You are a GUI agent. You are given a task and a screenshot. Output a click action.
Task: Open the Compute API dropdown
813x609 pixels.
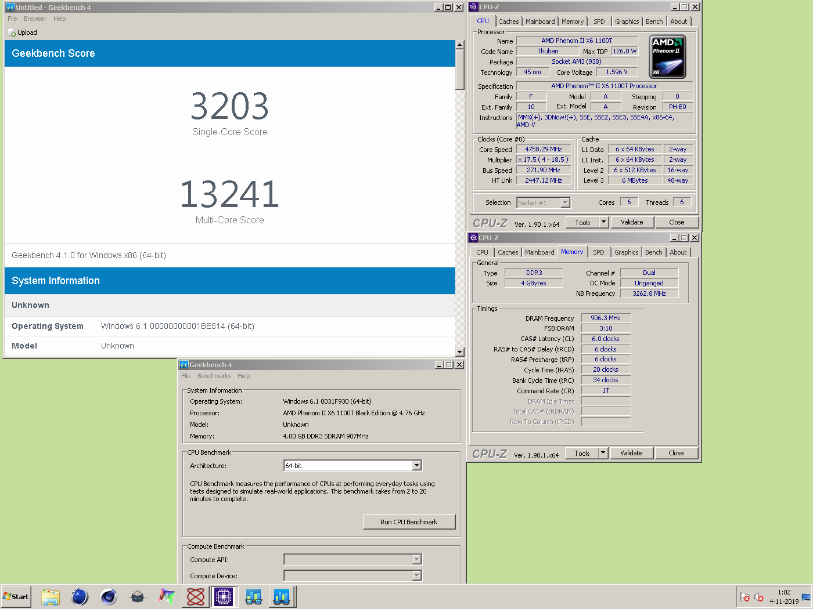point(416,560)
